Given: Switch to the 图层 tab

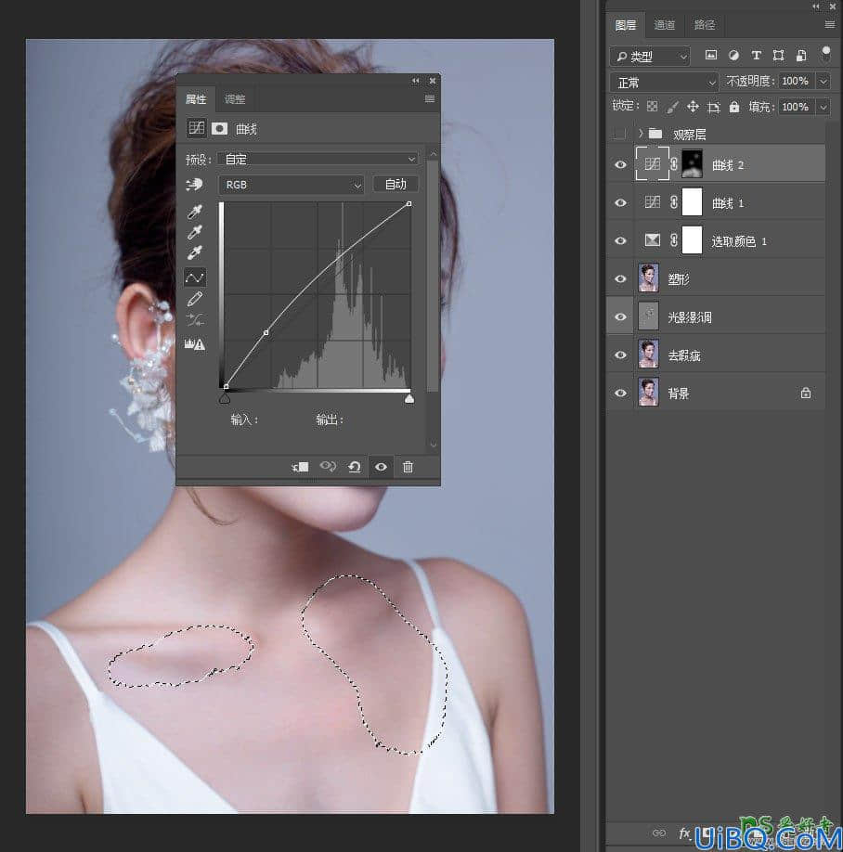Looking at the screenshot, I should click(x=626, y=25).
